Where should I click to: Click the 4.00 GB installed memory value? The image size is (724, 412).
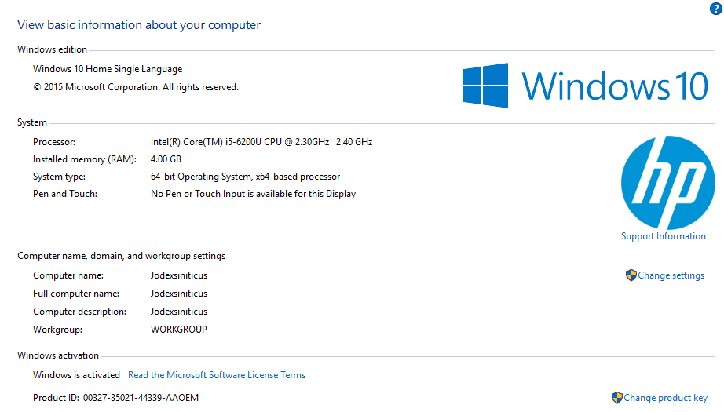point(166,159)
